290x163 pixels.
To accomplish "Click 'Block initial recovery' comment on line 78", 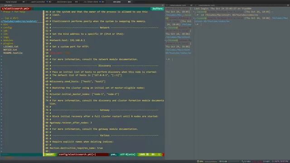I will [104, 116].
